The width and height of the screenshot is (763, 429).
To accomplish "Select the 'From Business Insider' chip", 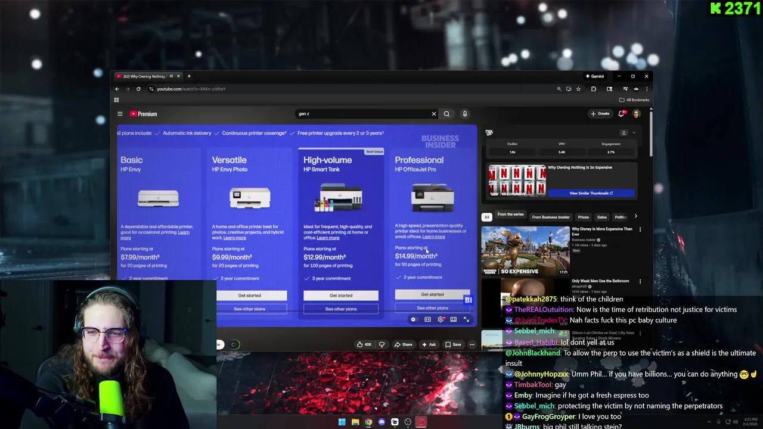I will pyautogui.click(x=551, y=217).
